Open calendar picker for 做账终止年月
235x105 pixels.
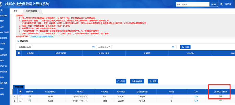(173, 47)
